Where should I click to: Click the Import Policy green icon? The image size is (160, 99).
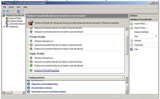(x=132, y=24)
